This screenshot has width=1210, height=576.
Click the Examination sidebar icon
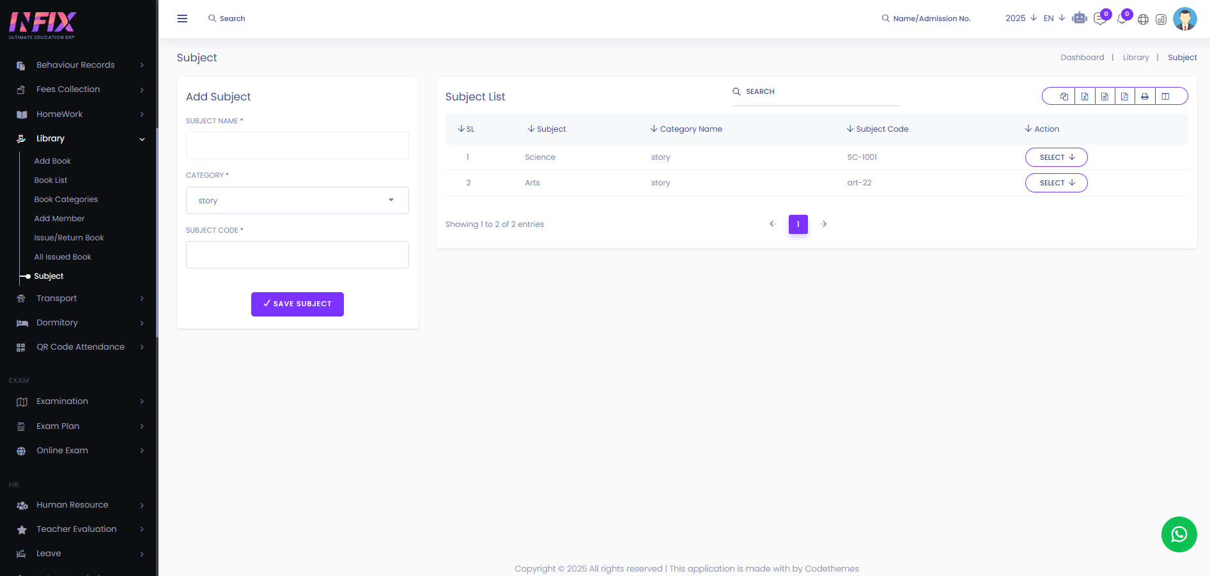[x=22, y=401]
